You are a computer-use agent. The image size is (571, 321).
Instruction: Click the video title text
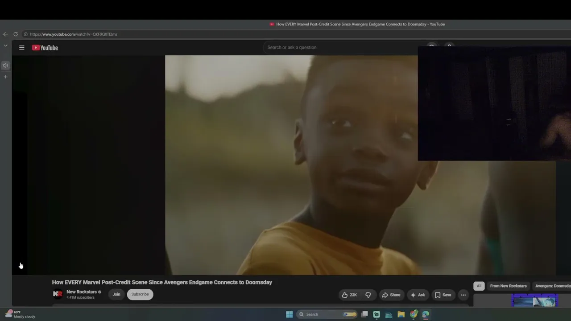pyautogui.click(x=162, y=282)
